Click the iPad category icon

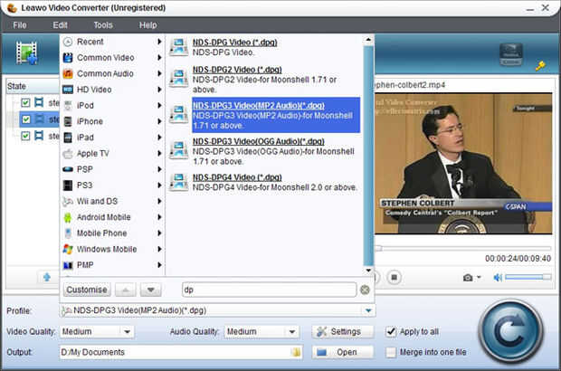pyautogui.click(x=68, y=138)
